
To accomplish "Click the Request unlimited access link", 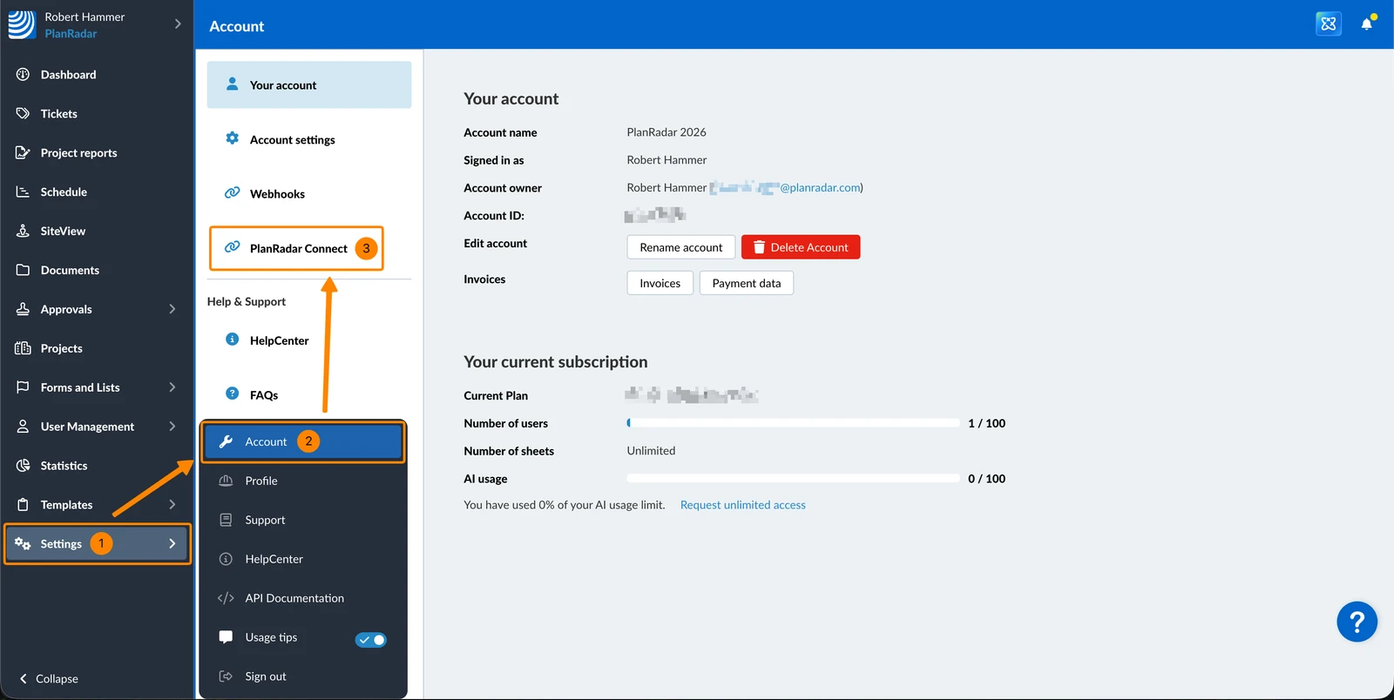I will (x=743, y=505).
